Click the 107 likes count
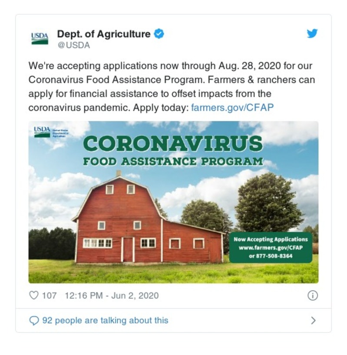This screenshot has height=355, width=347. (x=50, y=295)
